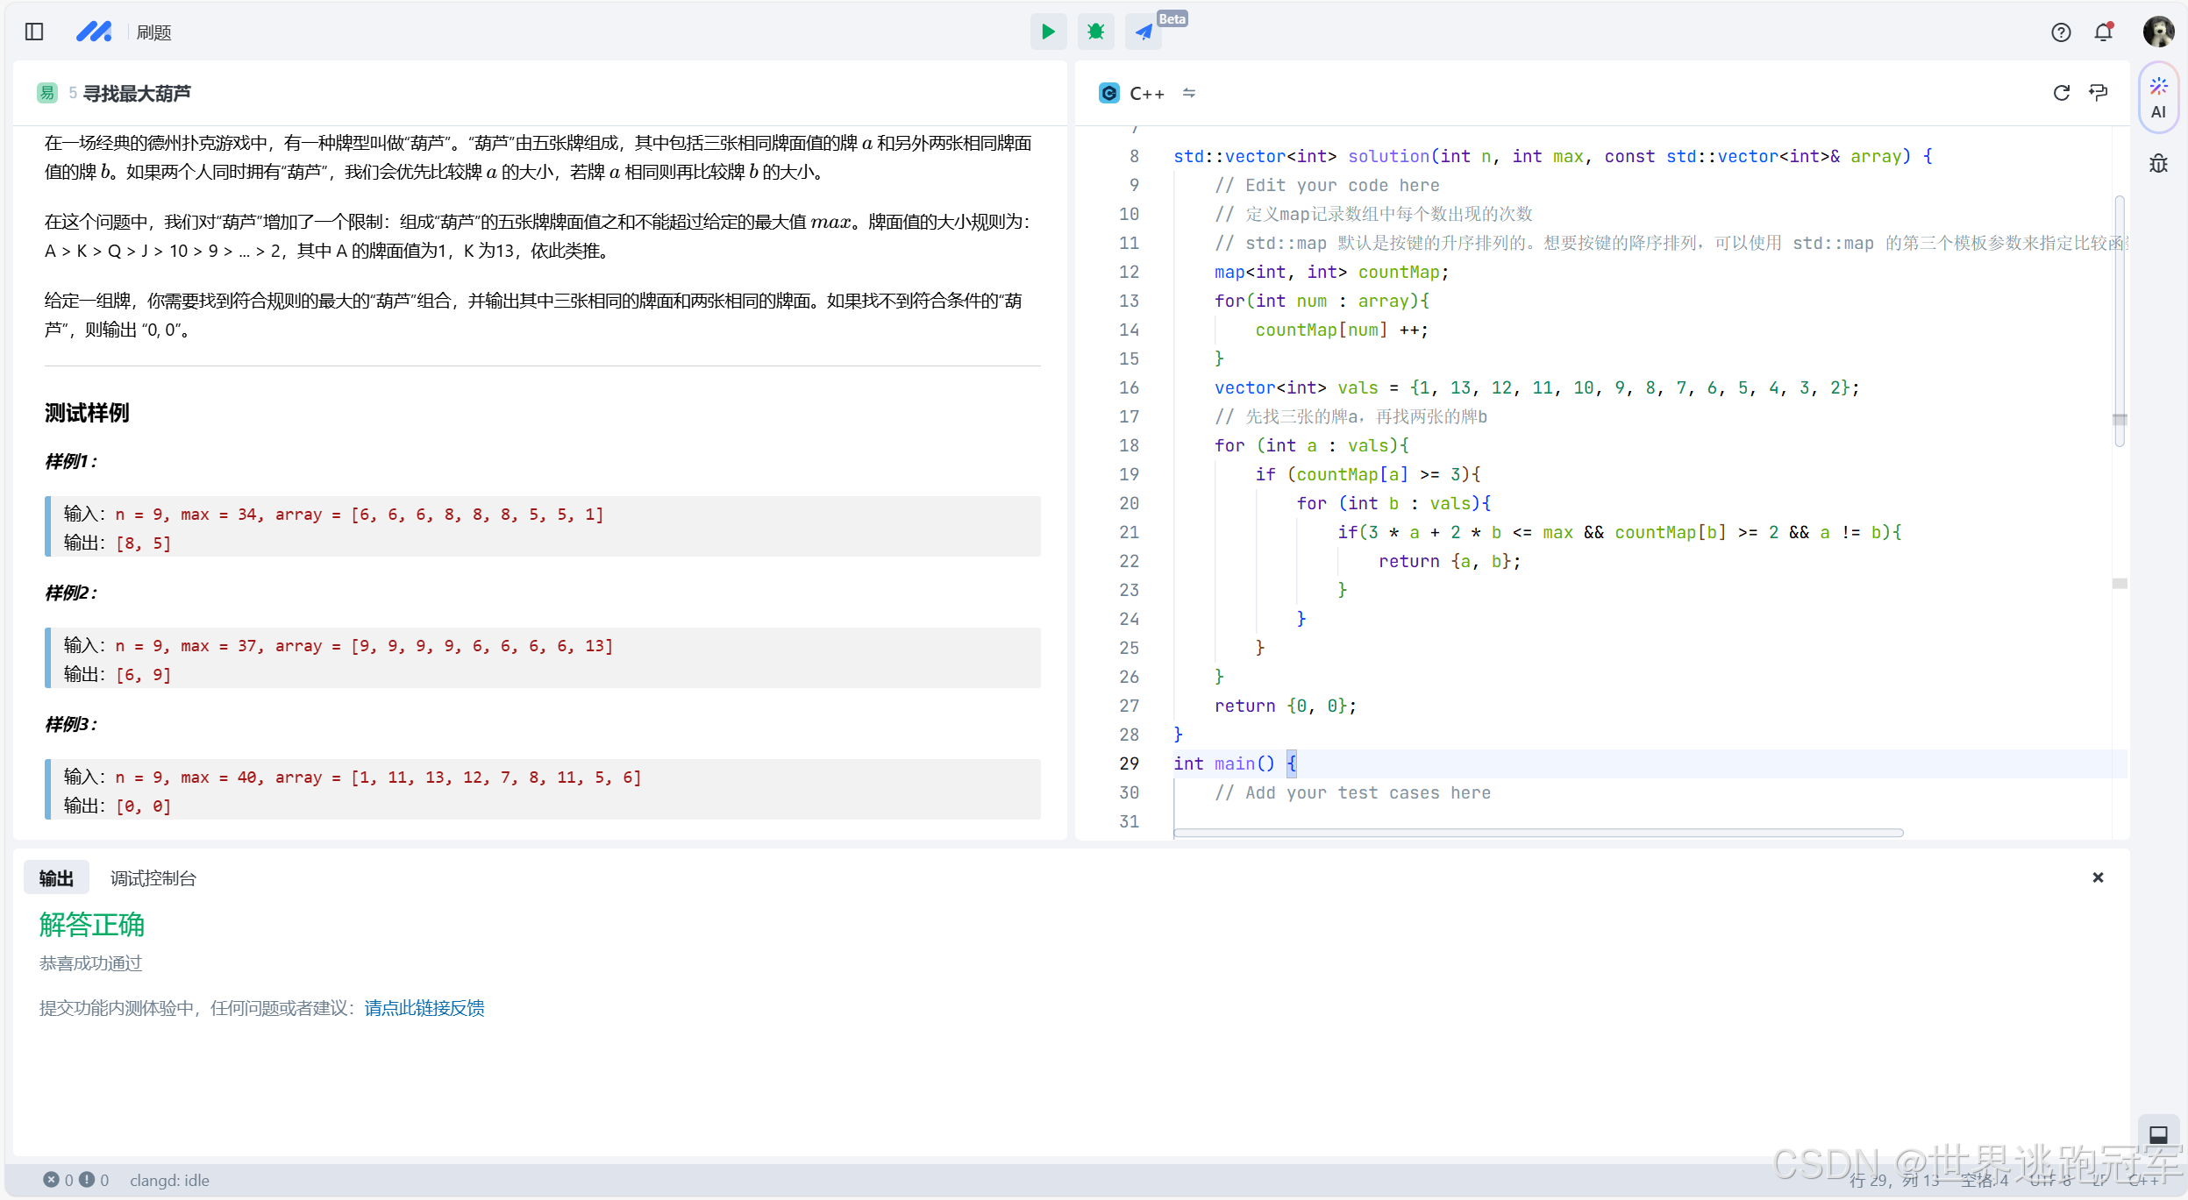Toggle the left sidebar panel icon

[34, 32]
